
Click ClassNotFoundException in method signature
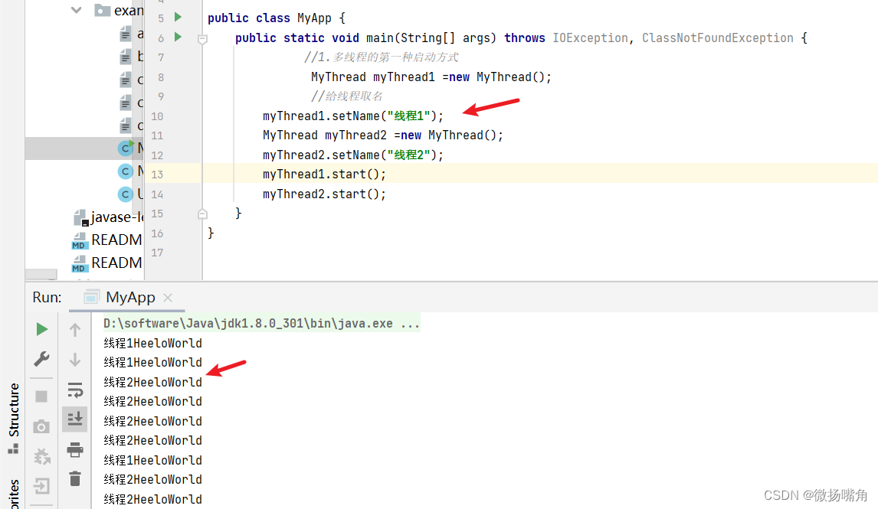717,38
